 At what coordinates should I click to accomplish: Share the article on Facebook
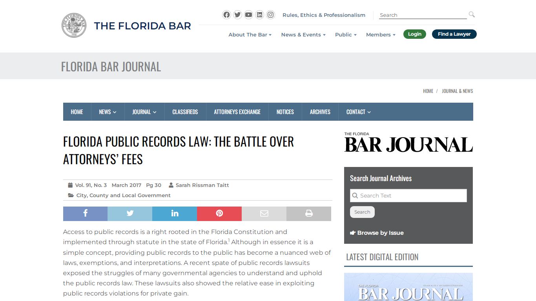(x=85, y=214)
